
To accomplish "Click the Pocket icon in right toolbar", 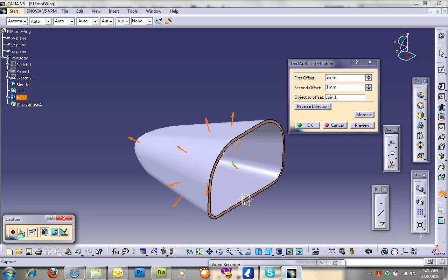I will (442, 97).
